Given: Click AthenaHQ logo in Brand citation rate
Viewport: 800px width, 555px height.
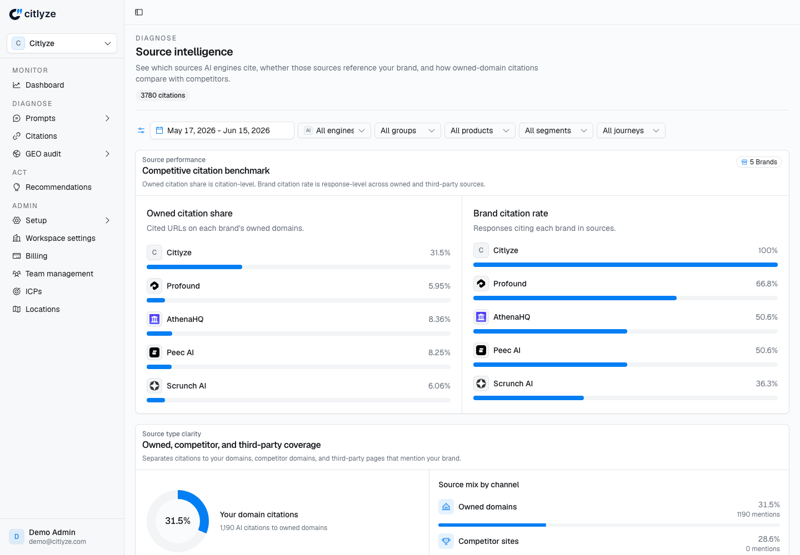Looking at the screenshot, I should (x=481, y=317).
